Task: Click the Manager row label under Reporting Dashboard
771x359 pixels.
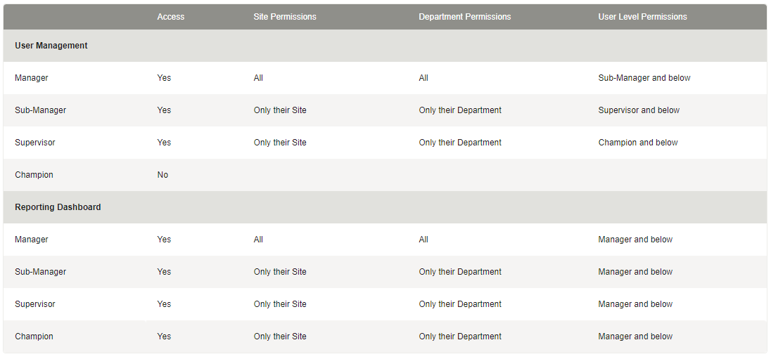Action: [x=32, y=240]
